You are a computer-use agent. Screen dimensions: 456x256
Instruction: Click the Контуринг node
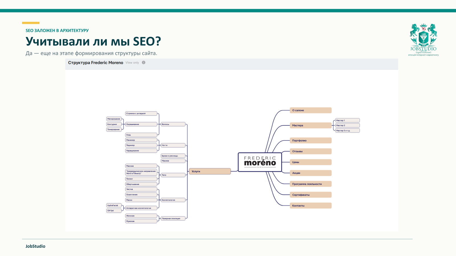pyautogui.click(x=114, y=124)
